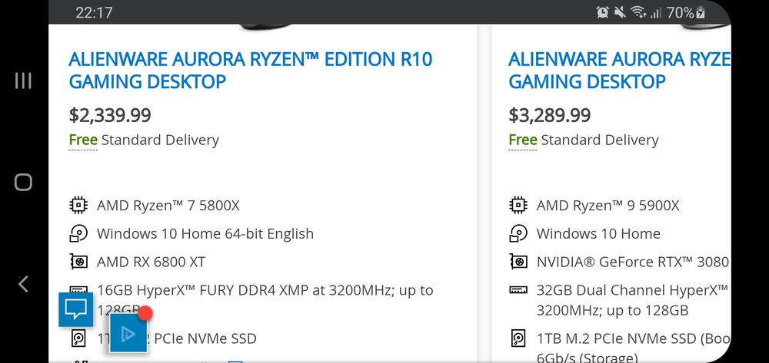Click the graphics card icon beside AMD RX 6800 XT

coord(78,262)
